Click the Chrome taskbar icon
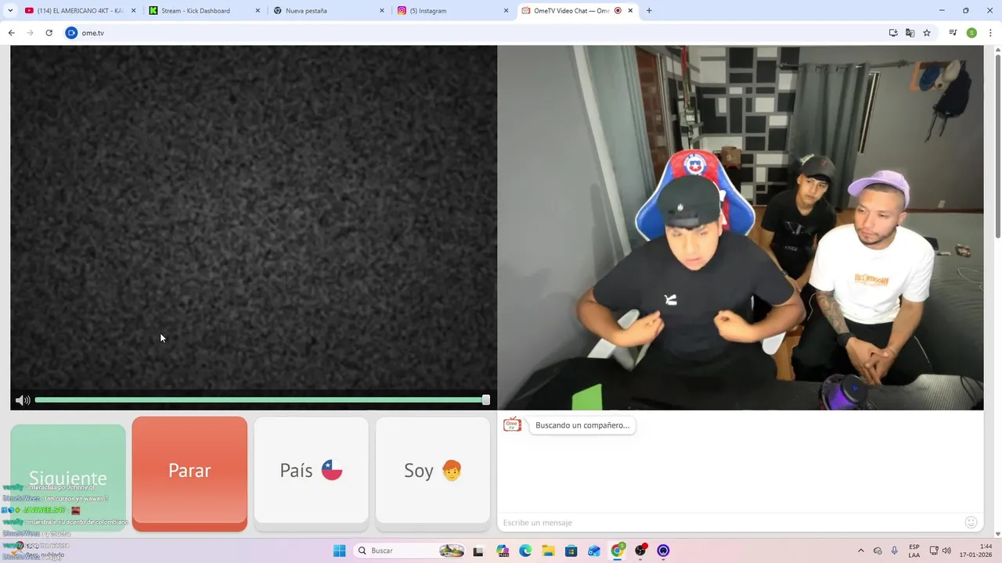Image resolution: width=1002 pixels, height=563 pixels. pyautogui.click(x=618, y=550)
